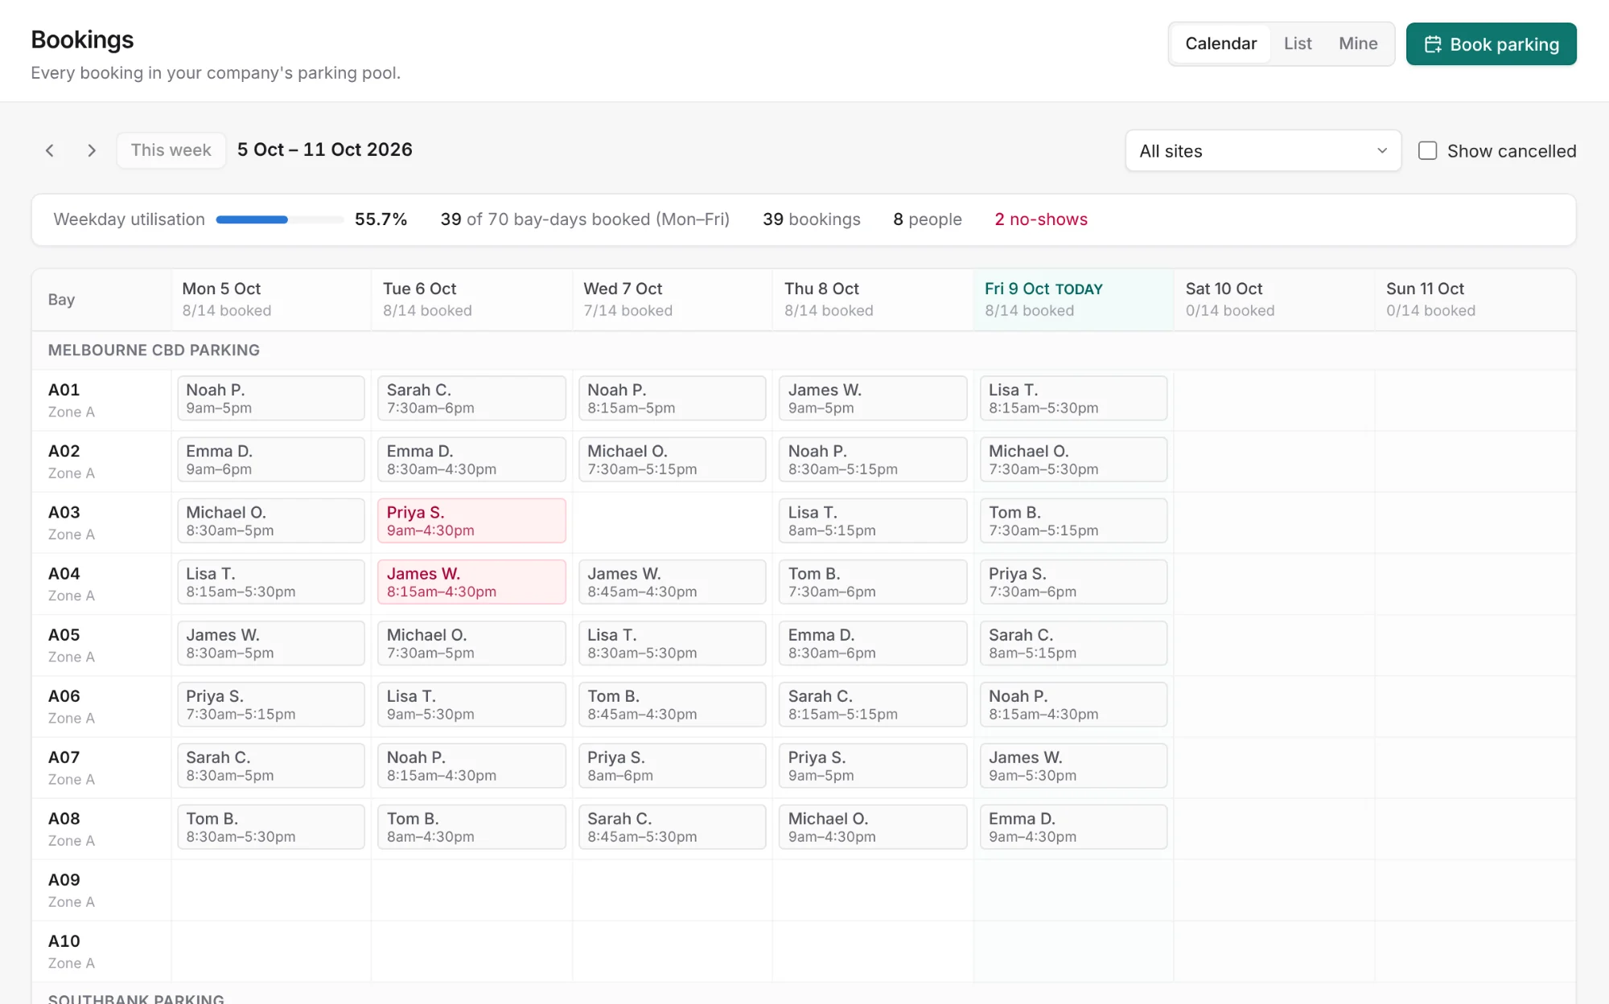Open Sarah C. 7:30am–6pm booking

click(x=471, y=398)
